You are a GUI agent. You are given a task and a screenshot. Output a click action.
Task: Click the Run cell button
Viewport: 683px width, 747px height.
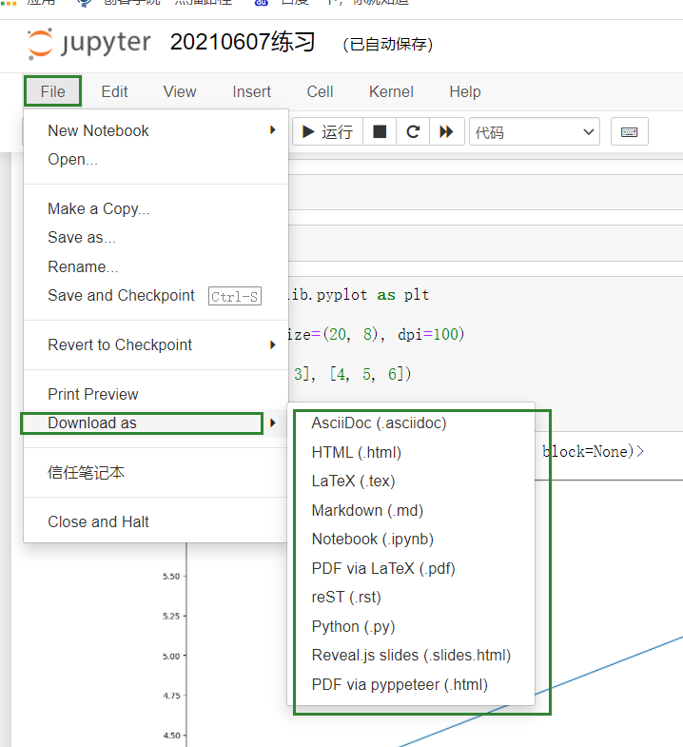coord(327,132)
